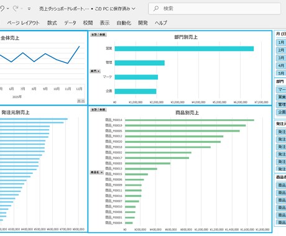Open the 商品名 axis field filter dropdown
Viewport: 286px width, 236px height.
pyautogui.click(x=97, y=172)
